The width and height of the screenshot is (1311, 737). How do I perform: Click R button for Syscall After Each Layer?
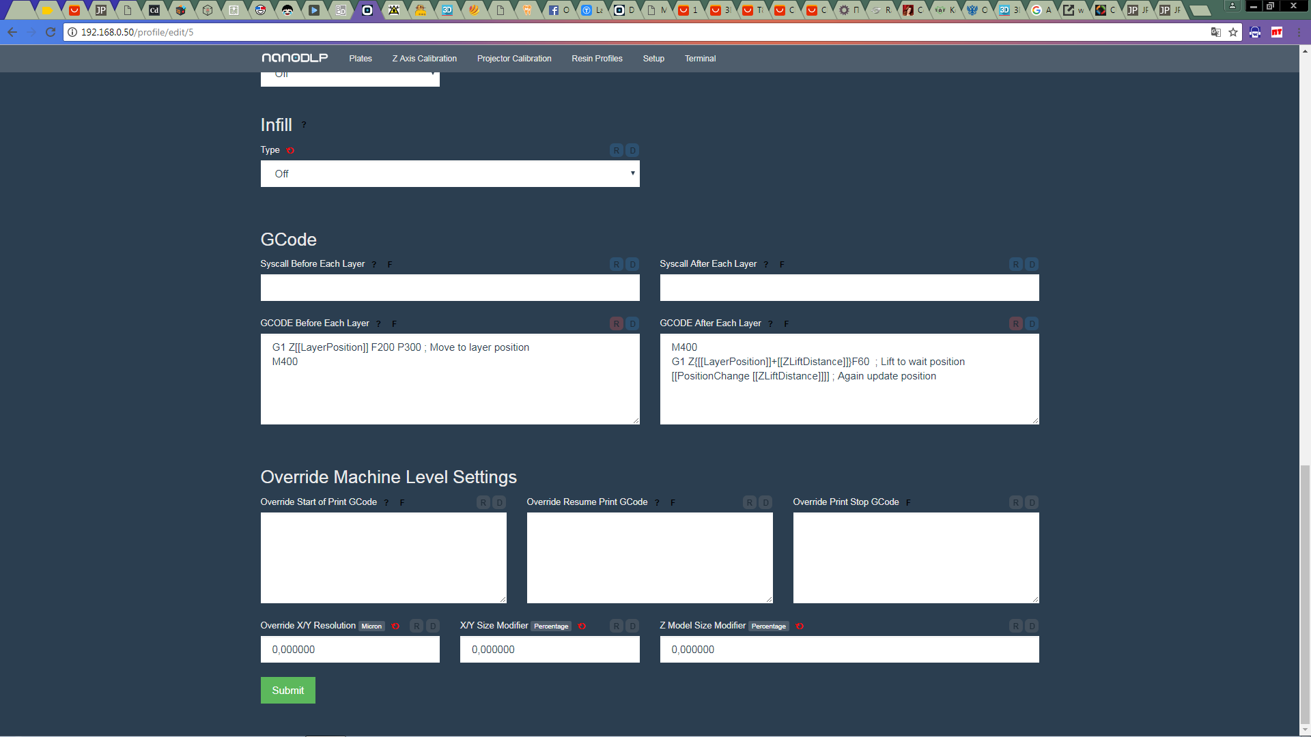[x=1016, y=264]
